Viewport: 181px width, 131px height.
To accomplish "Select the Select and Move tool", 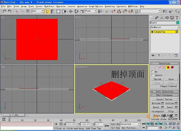I will point(71,11).
